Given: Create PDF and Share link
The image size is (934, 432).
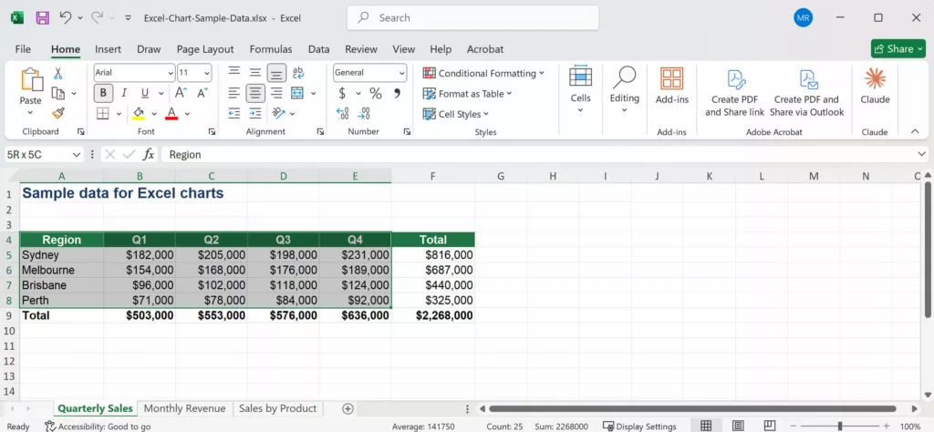Looking at the screenshot, I should (735, 92).
